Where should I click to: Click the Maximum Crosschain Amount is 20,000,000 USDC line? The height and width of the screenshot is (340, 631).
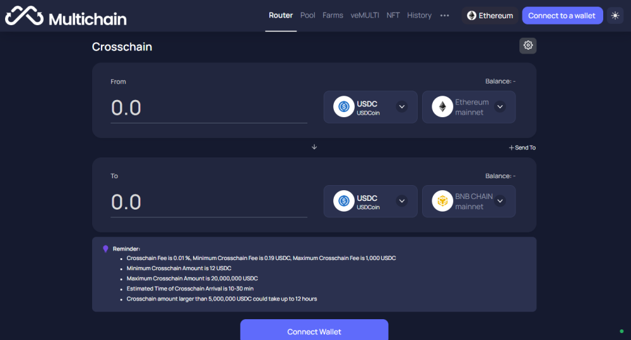[192, 278]
